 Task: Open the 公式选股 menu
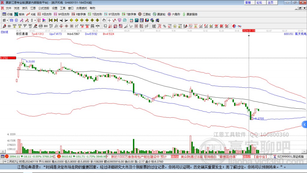point(43,8)
